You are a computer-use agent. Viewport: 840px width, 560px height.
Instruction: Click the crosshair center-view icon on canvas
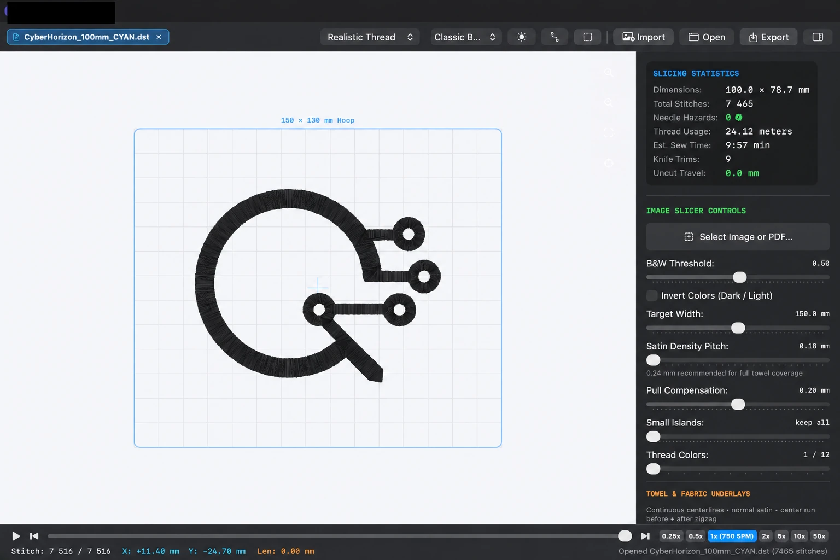tap(609, 163)
